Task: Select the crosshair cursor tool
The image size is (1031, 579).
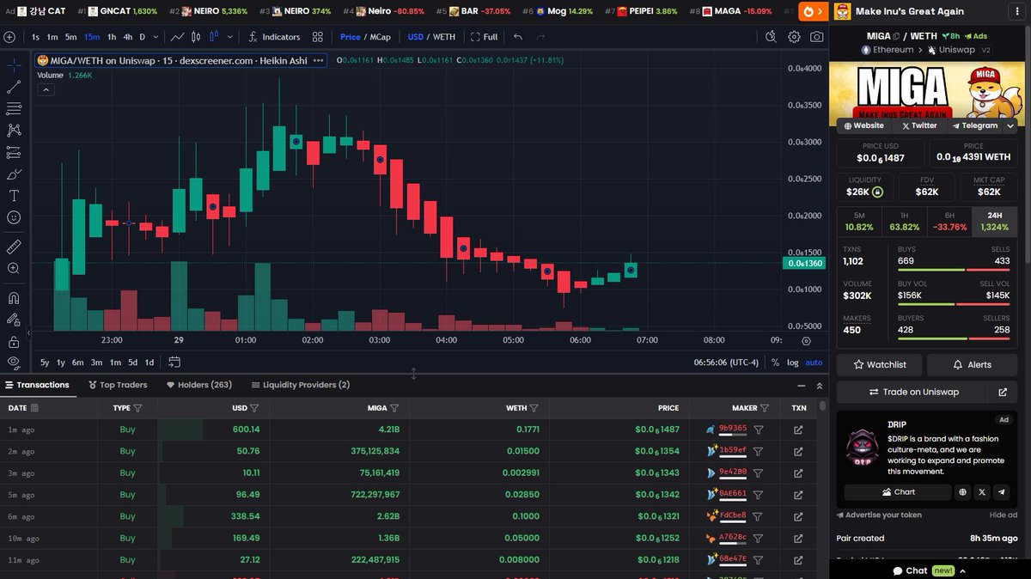Action: coord(14,64)
